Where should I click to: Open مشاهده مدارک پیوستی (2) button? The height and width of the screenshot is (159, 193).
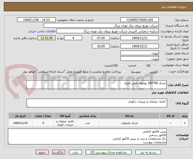coord(109,152)
